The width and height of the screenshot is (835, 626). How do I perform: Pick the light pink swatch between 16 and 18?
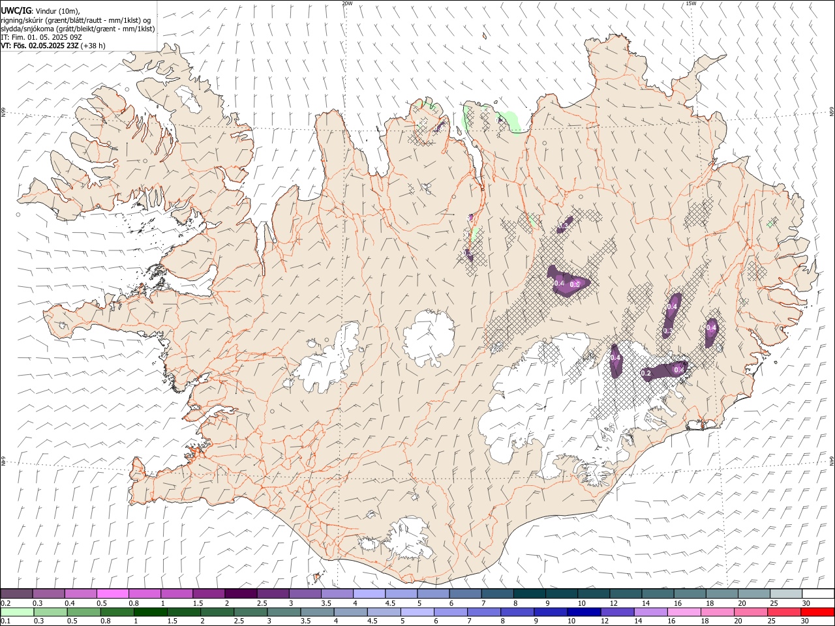(684, 612)
